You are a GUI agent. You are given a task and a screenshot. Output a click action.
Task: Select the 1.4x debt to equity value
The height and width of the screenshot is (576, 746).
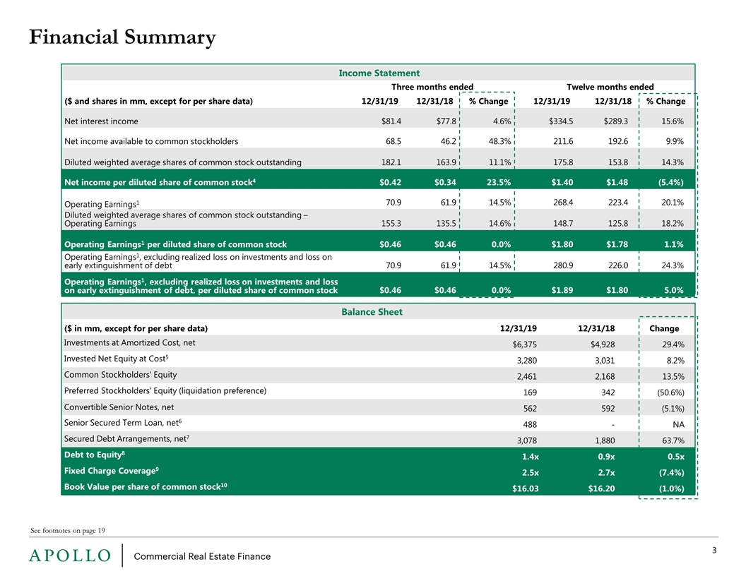tap(530, 457)
